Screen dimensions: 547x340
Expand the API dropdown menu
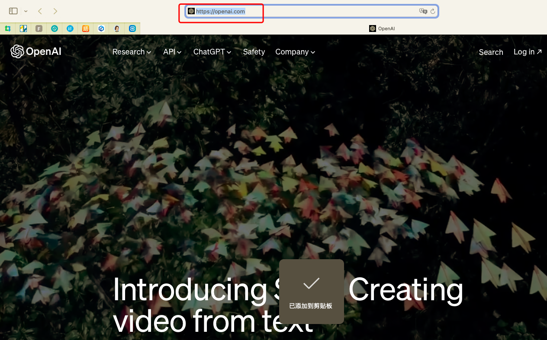tap(172, 52)
